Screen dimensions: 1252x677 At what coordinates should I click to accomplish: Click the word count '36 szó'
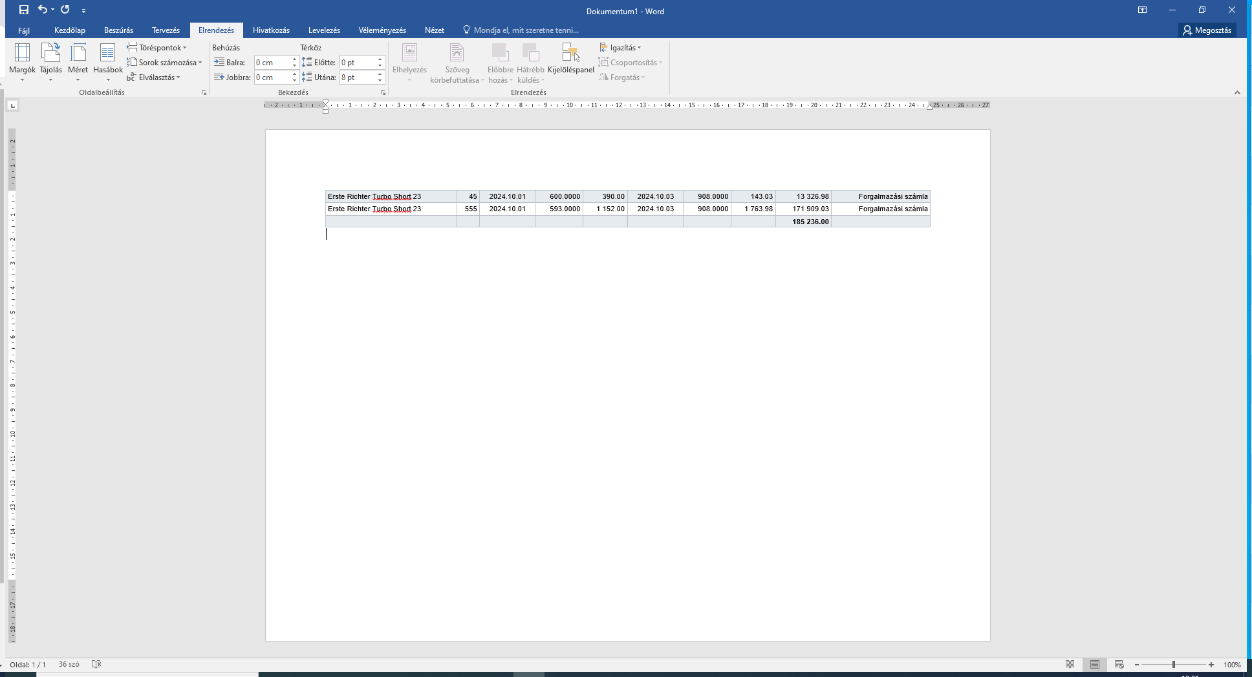69,665
